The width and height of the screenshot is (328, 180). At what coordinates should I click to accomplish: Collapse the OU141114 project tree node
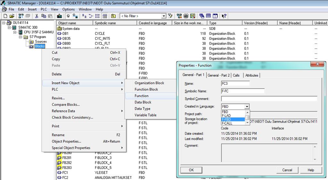tap(4, 23)
